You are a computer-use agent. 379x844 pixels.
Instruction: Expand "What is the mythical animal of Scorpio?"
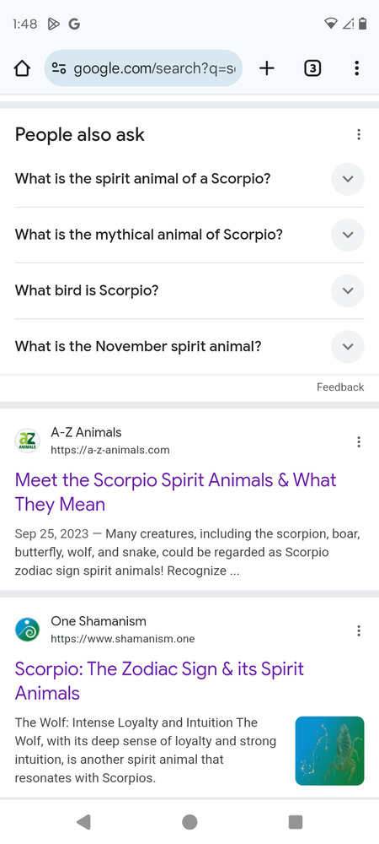pos(189,235)
